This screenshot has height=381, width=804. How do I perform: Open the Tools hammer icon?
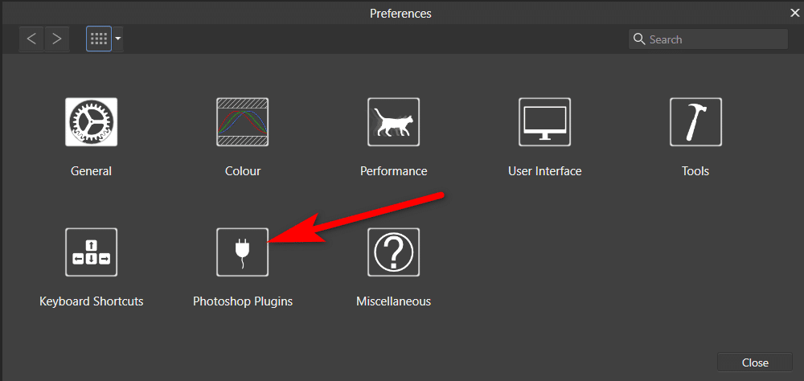[x=695, y=122]
